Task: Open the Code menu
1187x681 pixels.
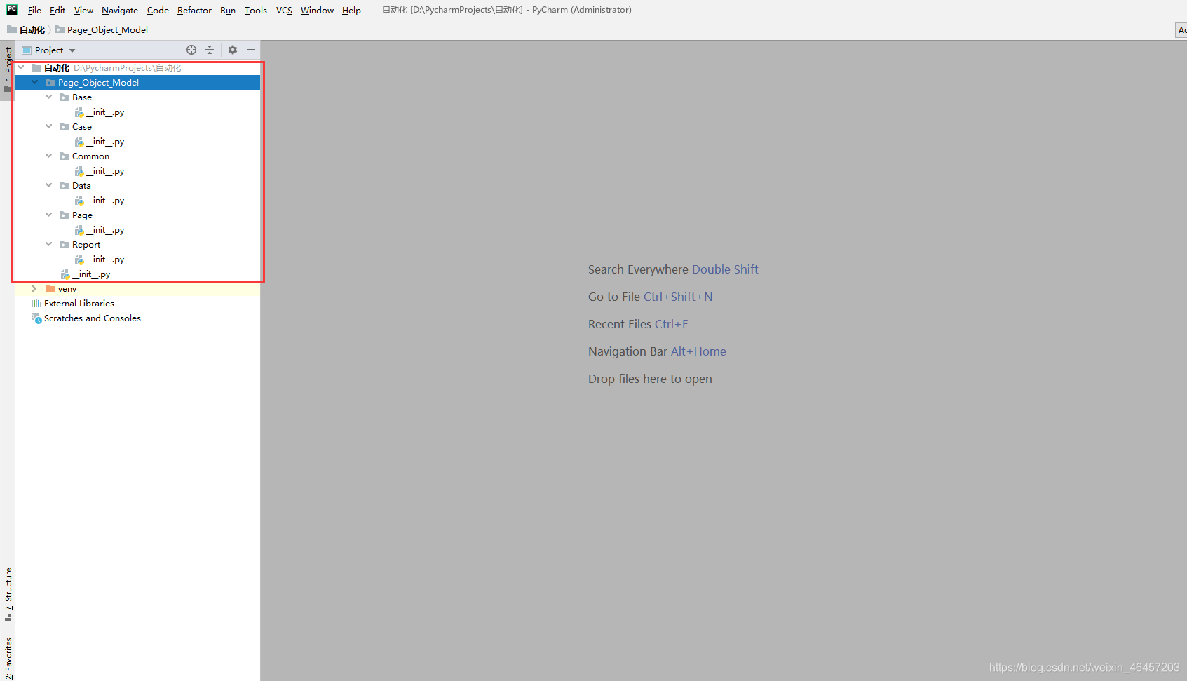Action: [158, 10]
